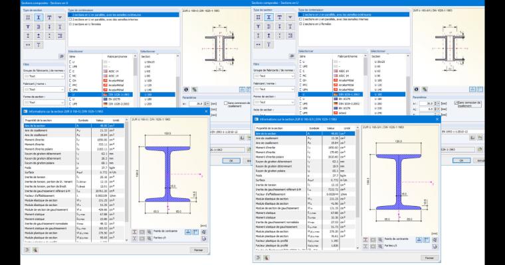Click zoom-all icon in right info dialog
The image size is (505, 265).
click(435, 240)
